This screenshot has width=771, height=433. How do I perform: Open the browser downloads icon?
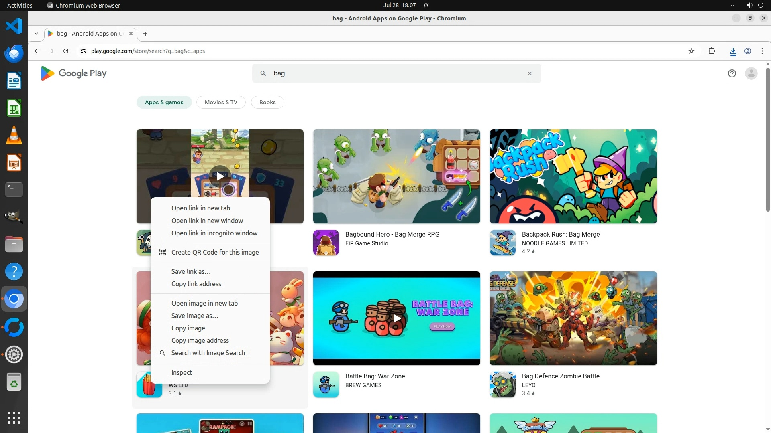(x=733, y=51)
